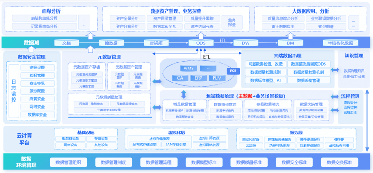
Task: Click the 数据安全标准 button
Action: [294, 163]
